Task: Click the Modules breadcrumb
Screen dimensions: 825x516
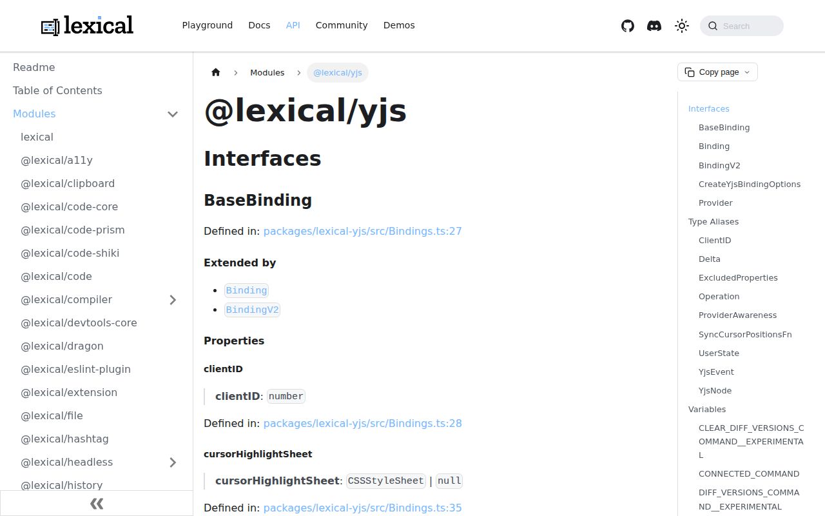Action: tap(267, 72)
